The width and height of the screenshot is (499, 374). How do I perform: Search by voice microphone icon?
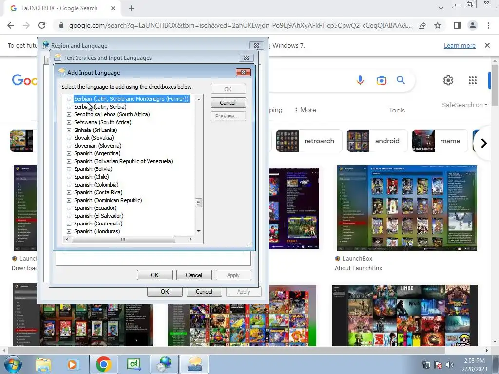pyautogui.click(x=360, y=80)
